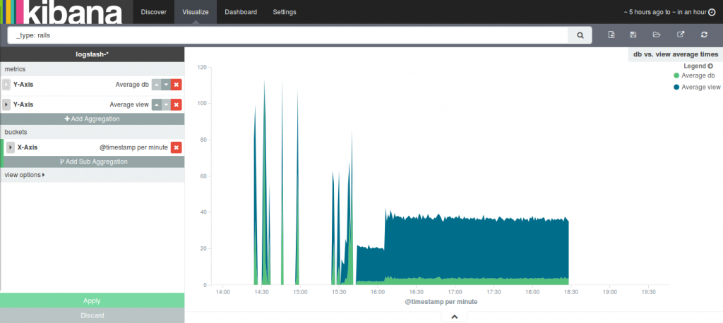
Task: Remove the Average db metric
Action: click(x=177, y=85)
